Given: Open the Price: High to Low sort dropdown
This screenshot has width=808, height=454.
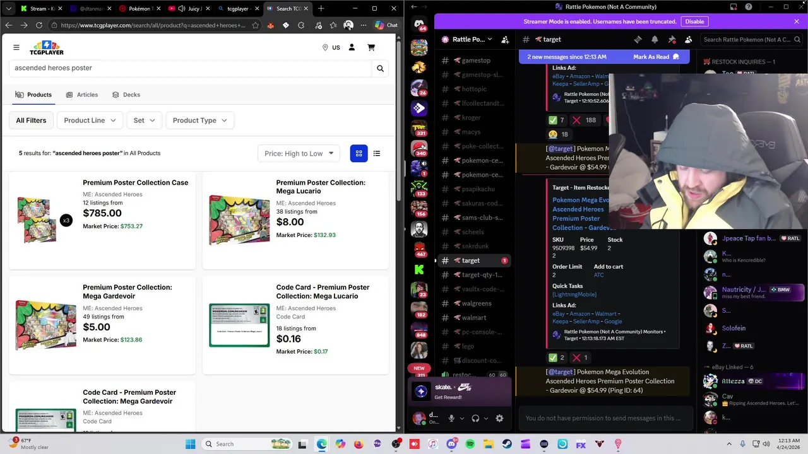Looking at the screenshot, I should click(x=299, y=153).
